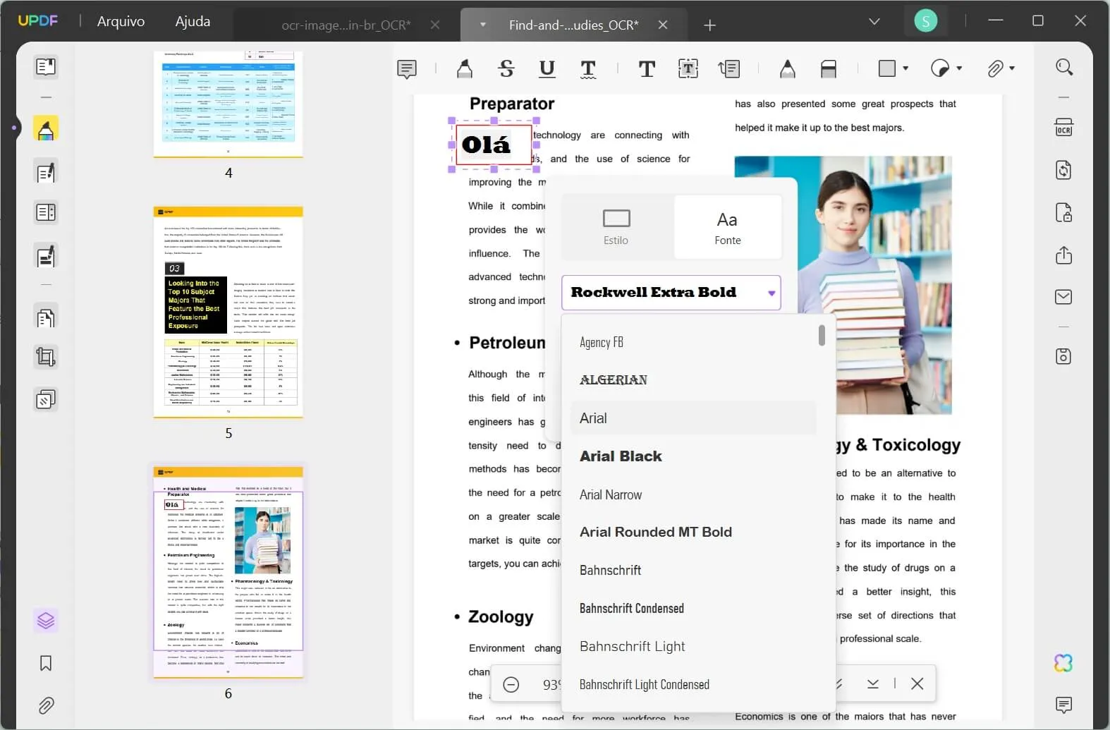Select the Underline tool
Viewport: 1110px width, 730px height.
coord(547,68)
